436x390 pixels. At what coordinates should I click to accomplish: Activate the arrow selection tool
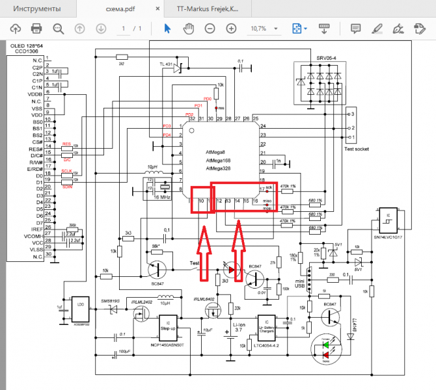pyautogui.click(x=167, y=29)
